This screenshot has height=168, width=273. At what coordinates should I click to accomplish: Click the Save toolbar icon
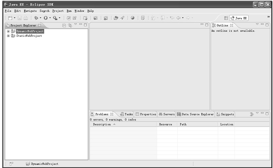(20, 18)
